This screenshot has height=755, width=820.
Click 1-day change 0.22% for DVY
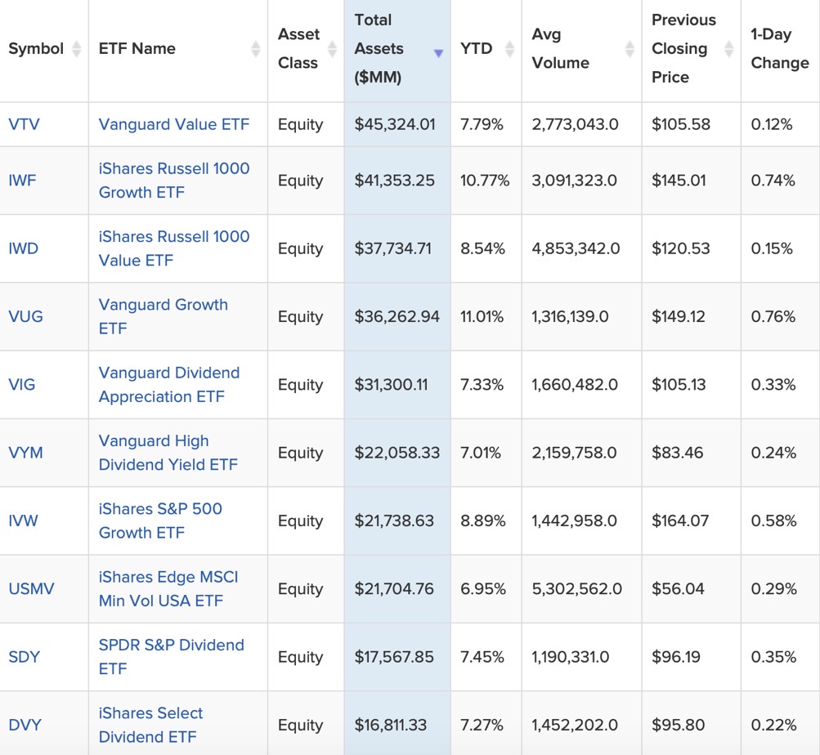pyautogui.click(x=774, y=725)
